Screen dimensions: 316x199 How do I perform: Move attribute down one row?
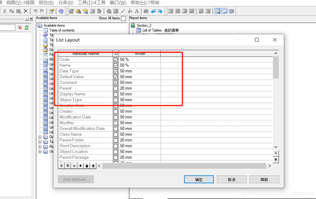80,166
